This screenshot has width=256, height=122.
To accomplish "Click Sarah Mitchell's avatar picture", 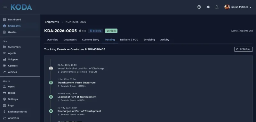I will 227,7.
